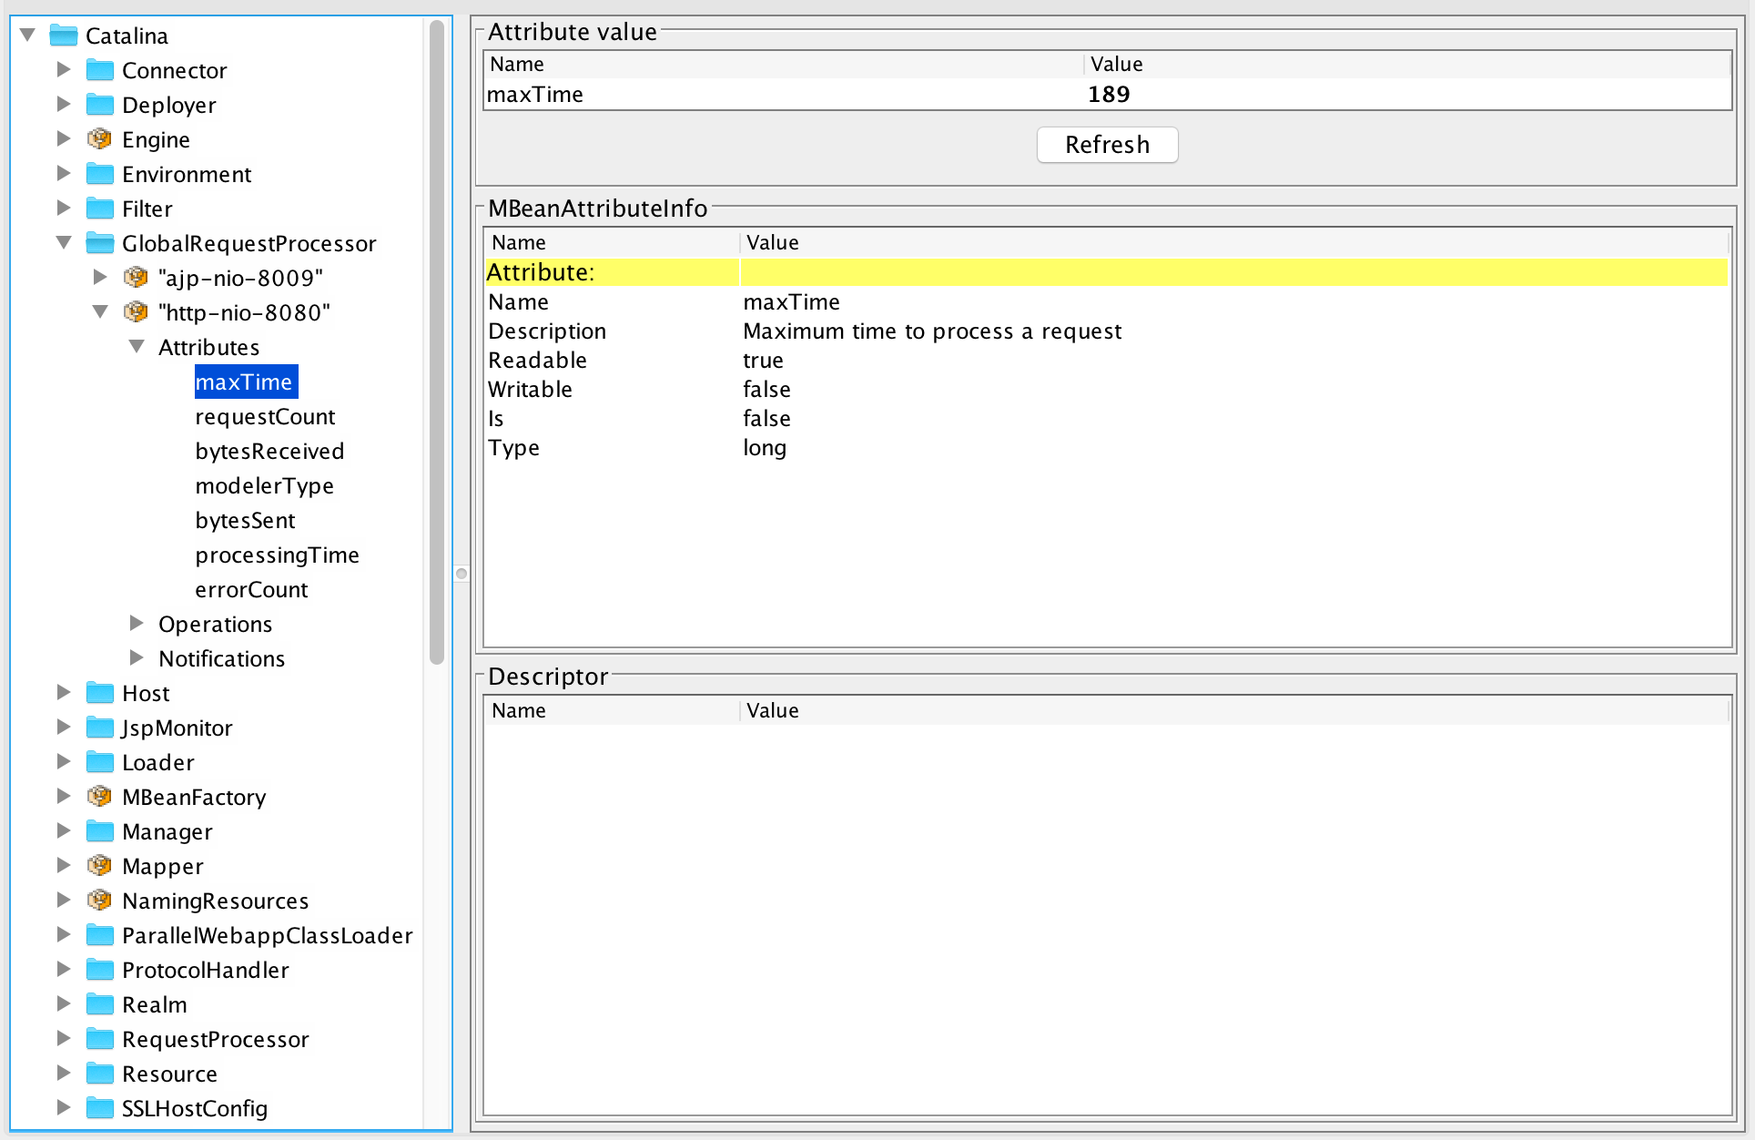Select the processingTime attribute
Viewport: 1755px width, 1140px height.
277,555
